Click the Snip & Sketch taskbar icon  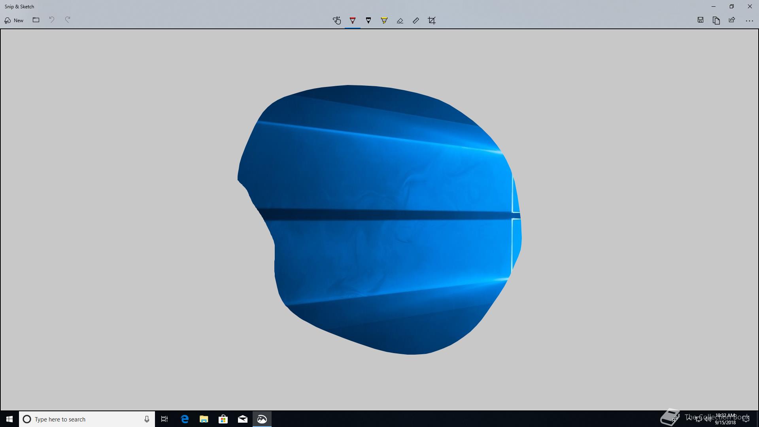(262, 419)
